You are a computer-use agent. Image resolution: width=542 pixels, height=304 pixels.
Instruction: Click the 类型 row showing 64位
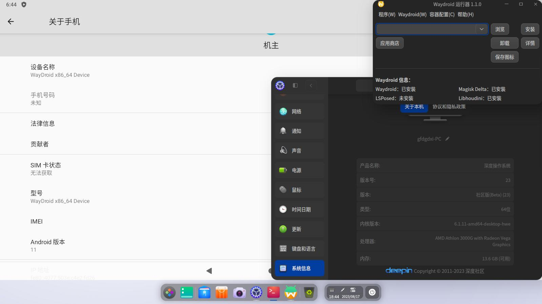pos(435,209)
